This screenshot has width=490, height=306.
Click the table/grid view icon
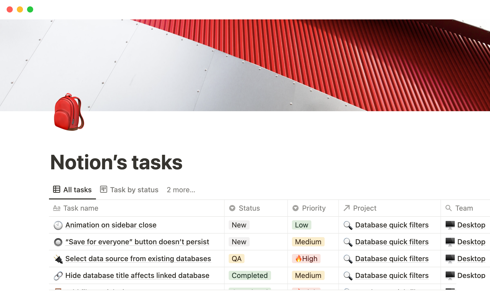click(56, 190)
